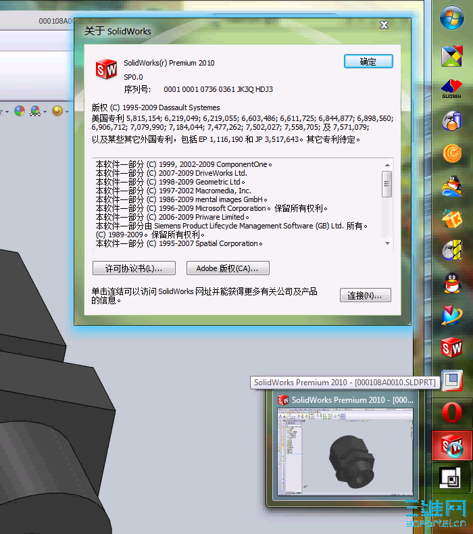Viewport: 473px width, 534px height.
Task: Click the credits list scrollbar thumb
Action: click(387, 185)
